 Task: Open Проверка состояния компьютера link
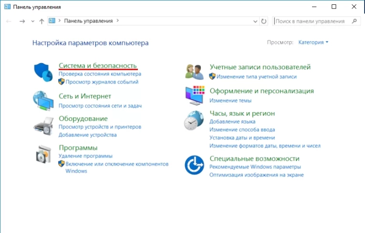point(100,74)
